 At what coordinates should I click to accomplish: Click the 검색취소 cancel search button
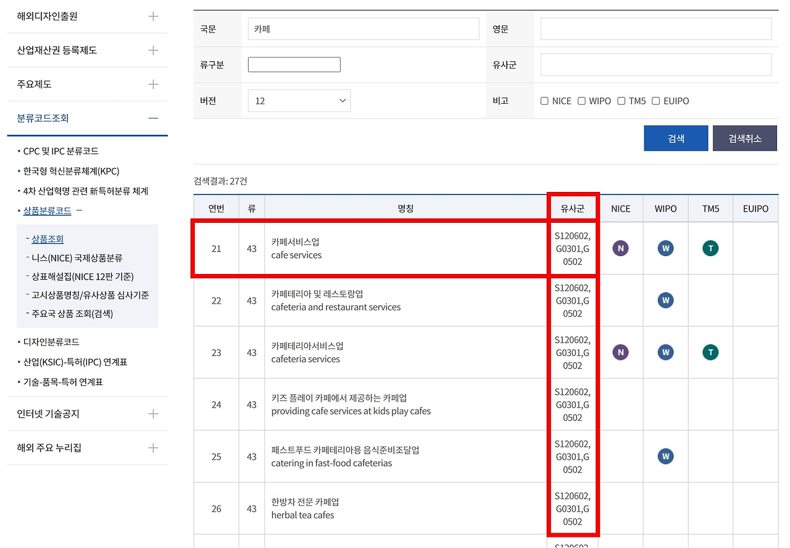(745, 138)
